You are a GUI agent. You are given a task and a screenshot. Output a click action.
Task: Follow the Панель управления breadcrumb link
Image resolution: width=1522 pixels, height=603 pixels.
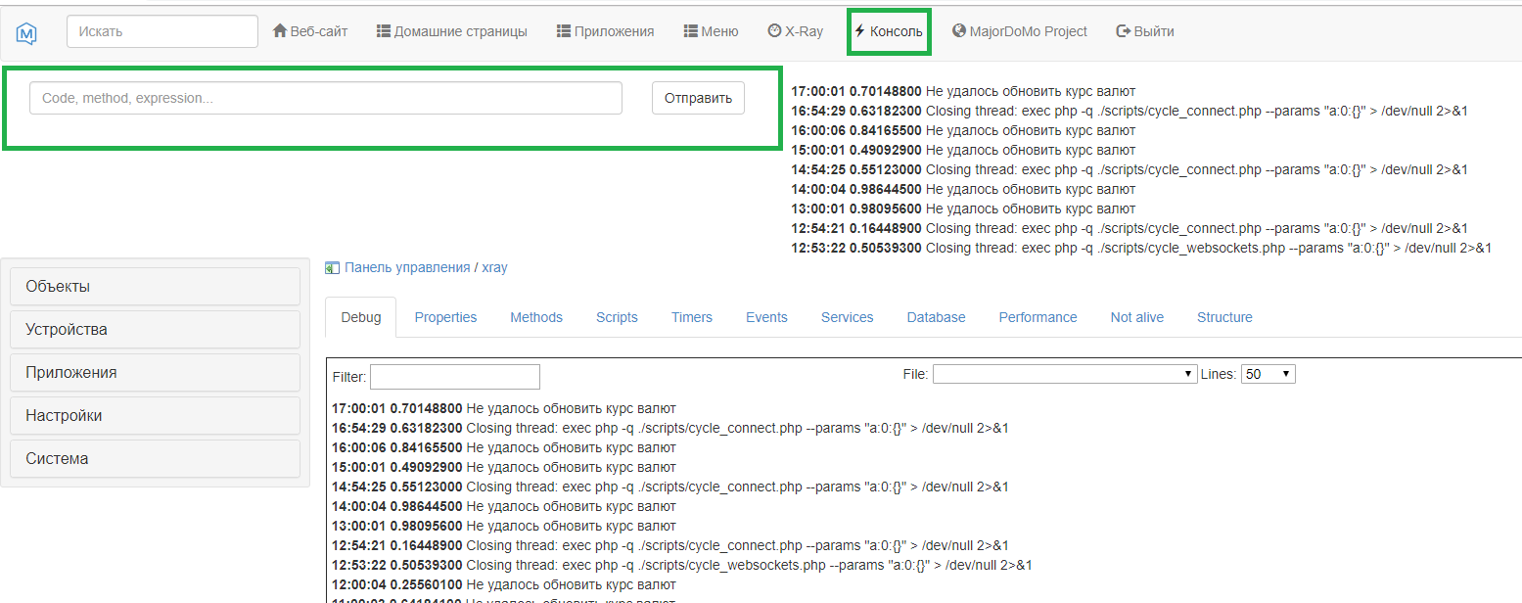coord(406,267)
